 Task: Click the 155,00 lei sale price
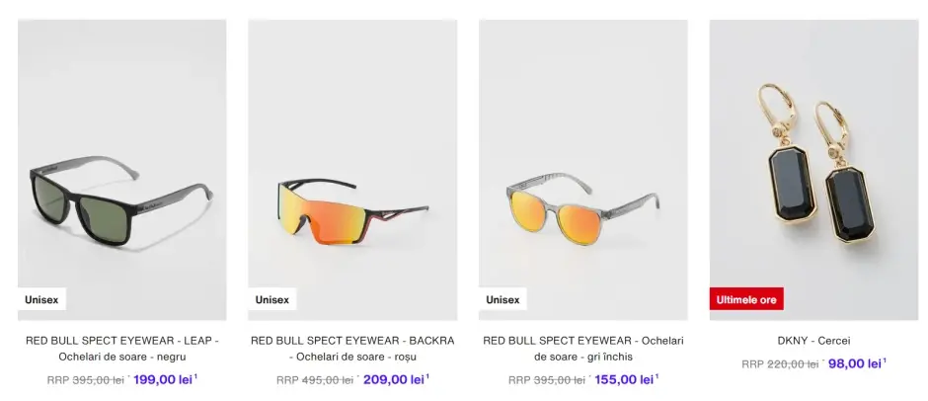[624, 379]
